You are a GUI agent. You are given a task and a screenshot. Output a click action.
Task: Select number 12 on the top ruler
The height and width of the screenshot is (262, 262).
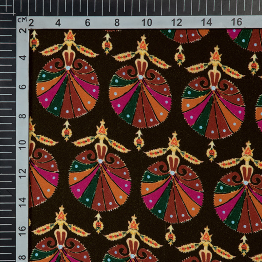[177, 23]
